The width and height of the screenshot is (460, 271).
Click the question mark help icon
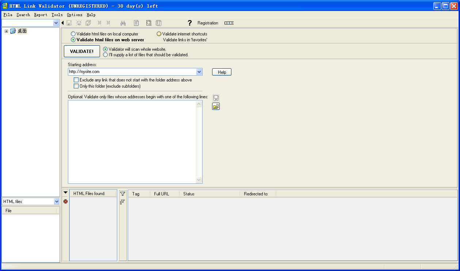coord(189,23)
